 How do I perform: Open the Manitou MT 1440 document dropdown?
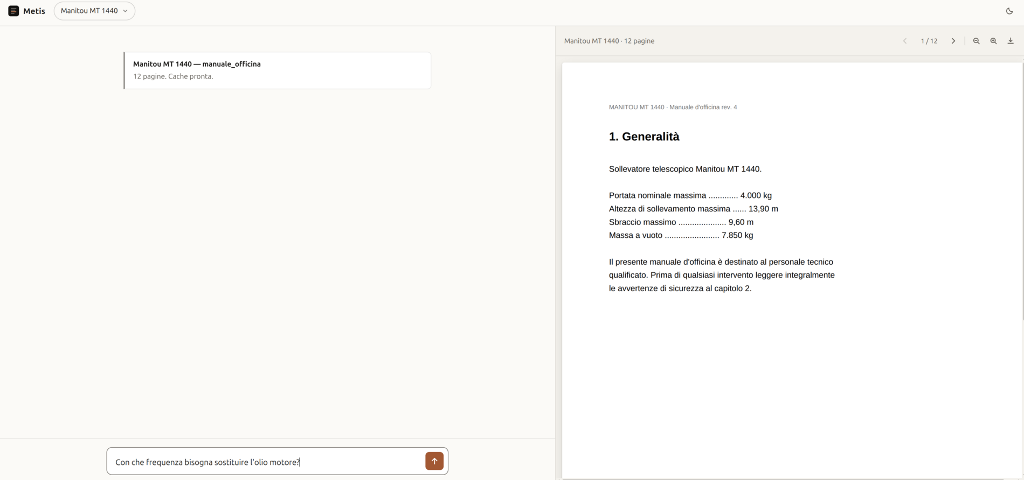pyautogui.click(x=94, y=11)
